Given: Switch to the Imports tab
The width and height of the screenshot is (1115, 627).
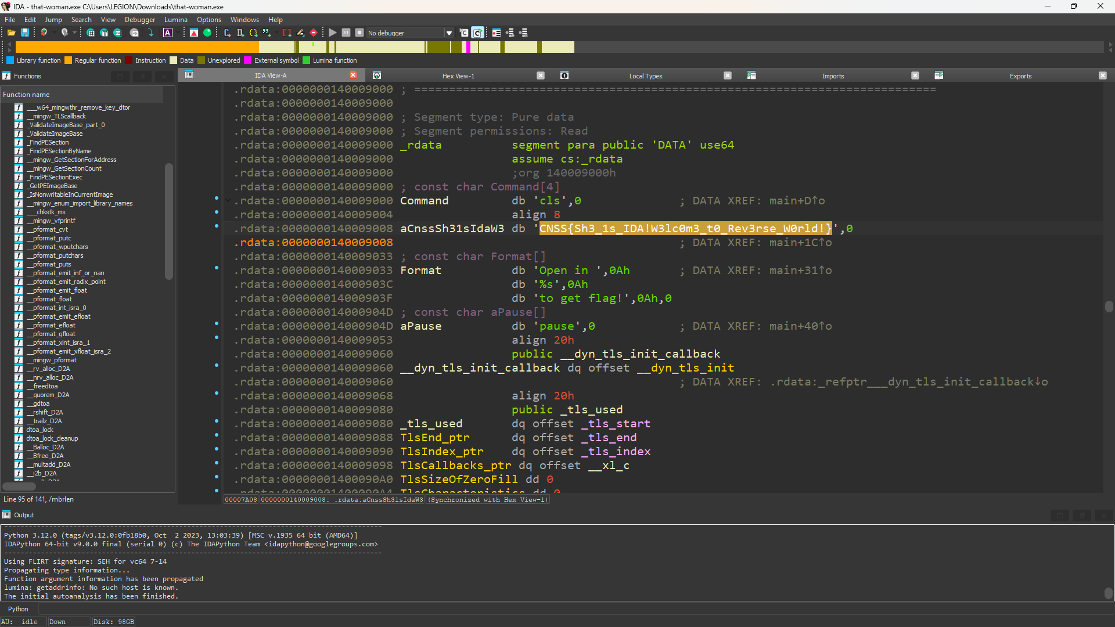Looking at the screenshot, I should click(x=833, y=76).
